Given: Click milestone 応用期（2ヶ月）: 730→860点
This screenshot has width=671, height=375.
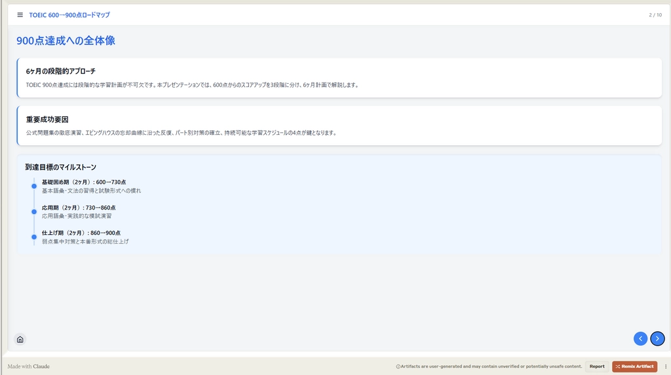Looking at the screenshot, I should coord(79,208).
